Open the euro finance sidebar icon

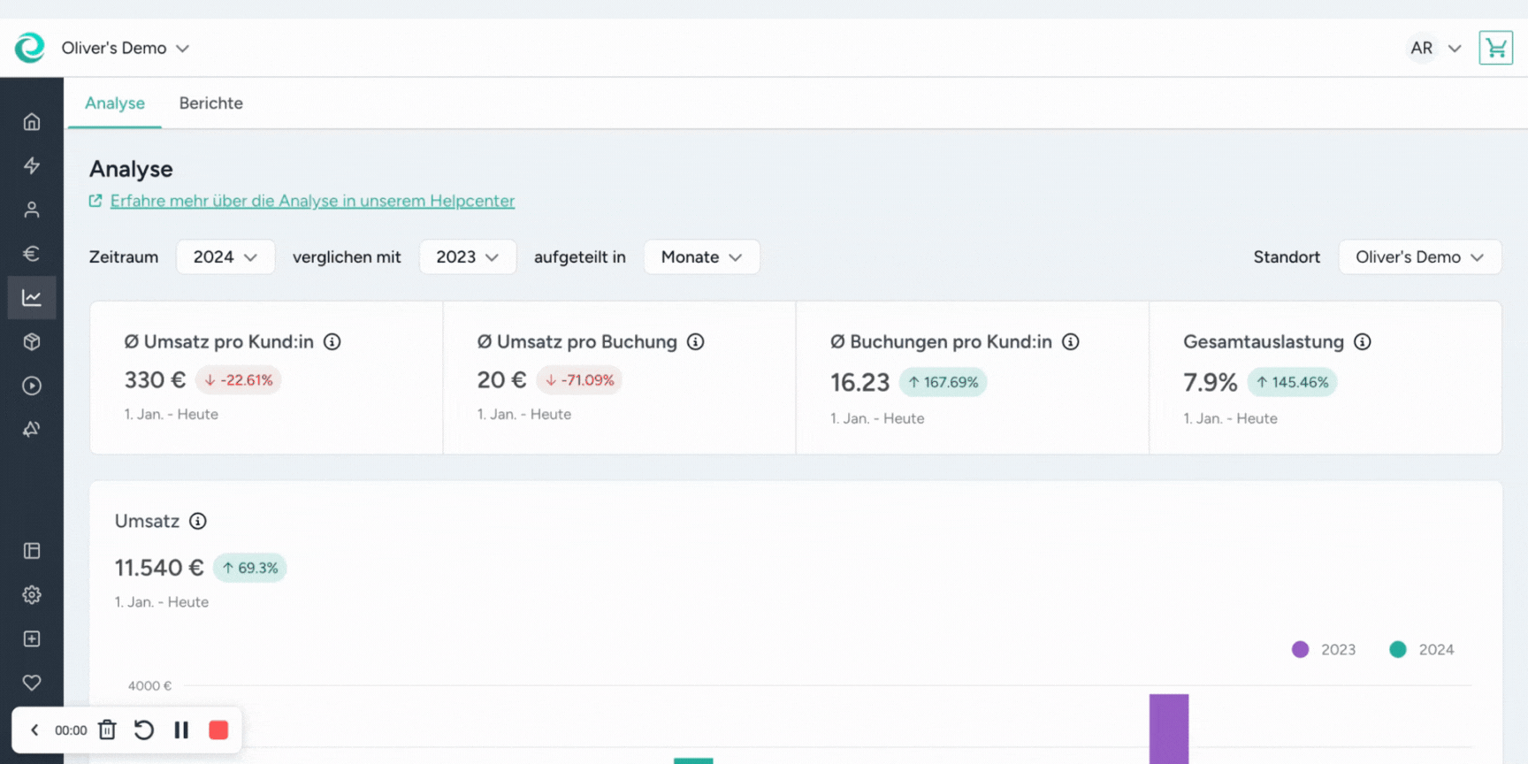coord(32,254)
